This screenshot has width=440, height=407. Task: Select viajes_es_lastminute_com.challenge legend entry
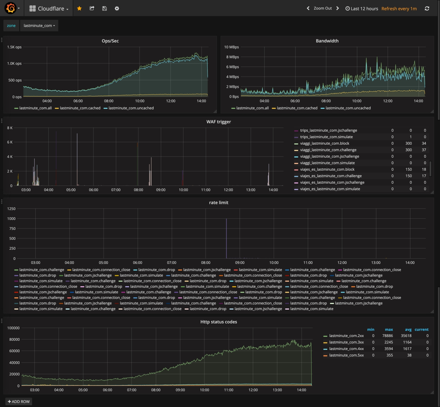point(331,176)
